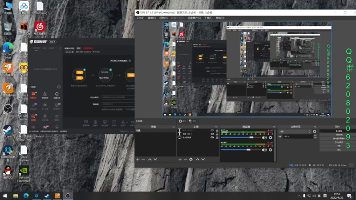Switch to OBS from the taskbar icon
This screenshot has height=200, width=356.
point(68,196)
